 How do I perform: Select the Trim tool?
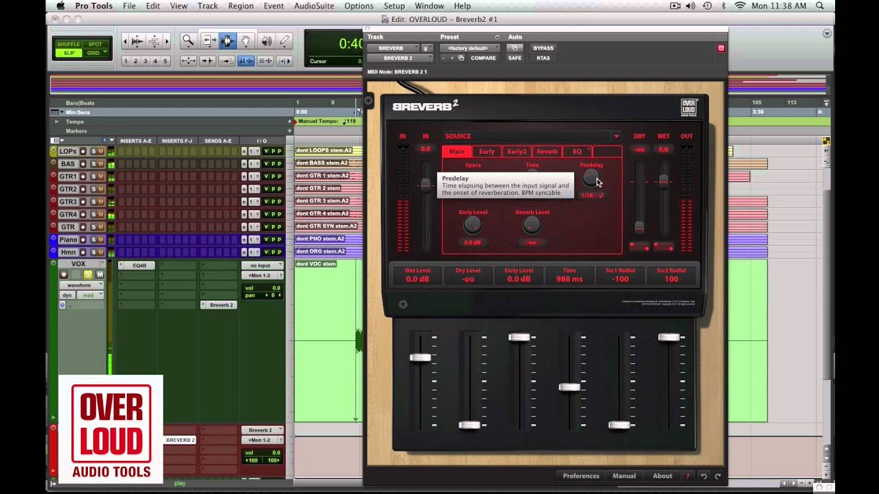coord(209,41)
